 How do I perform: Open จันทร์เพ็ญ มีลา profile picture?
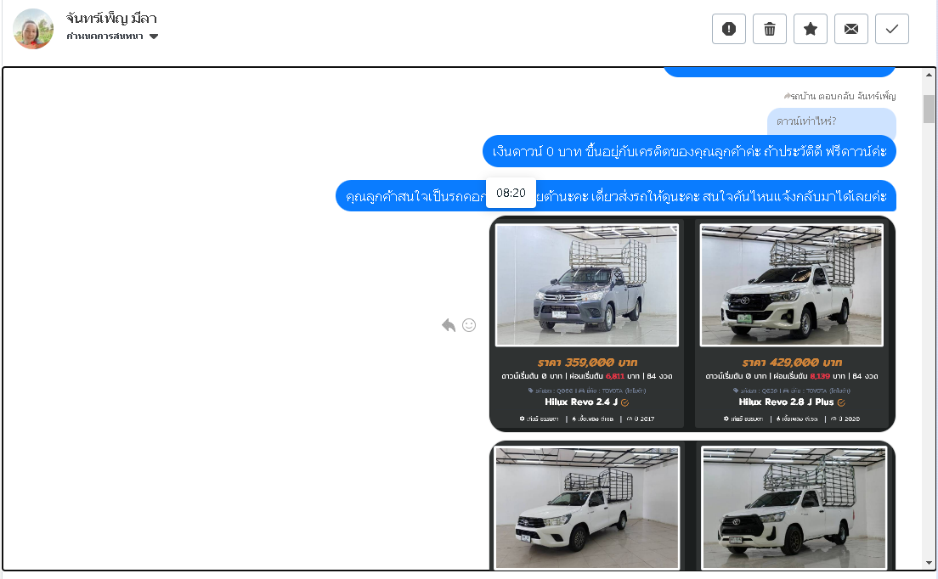tap(33, 29)
